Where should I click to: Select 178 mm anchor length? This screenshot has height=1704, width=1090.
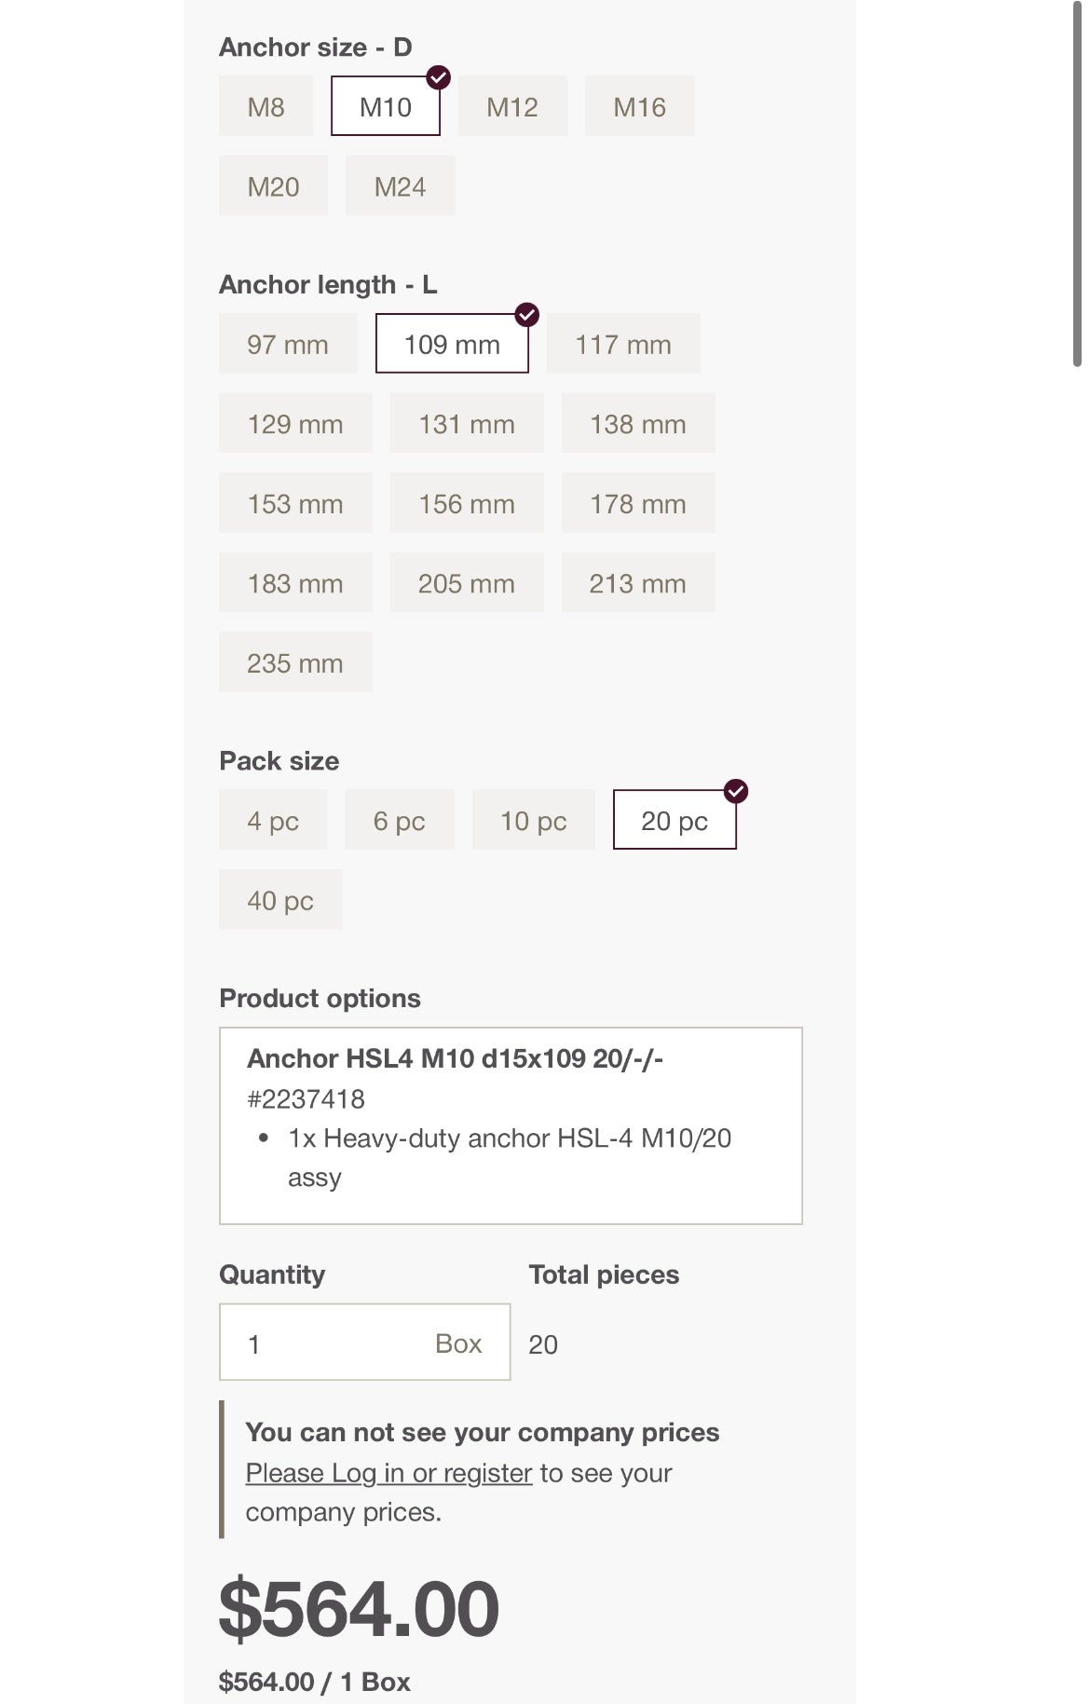[637, 503]
